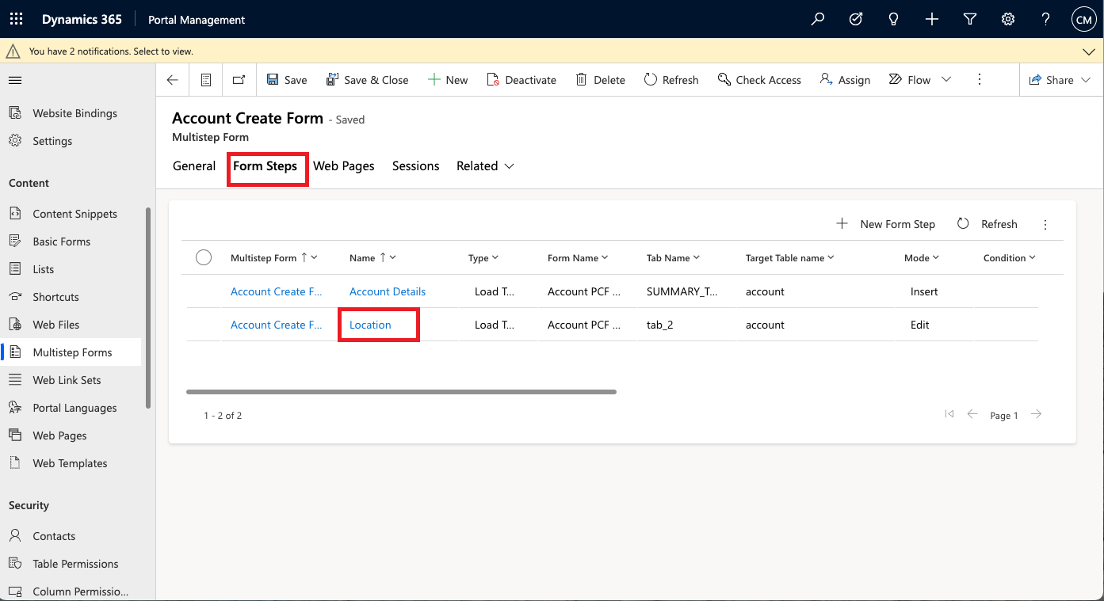Toggle the select all rows circle
The image size is (1104, 601).
[x=204, y=257]
